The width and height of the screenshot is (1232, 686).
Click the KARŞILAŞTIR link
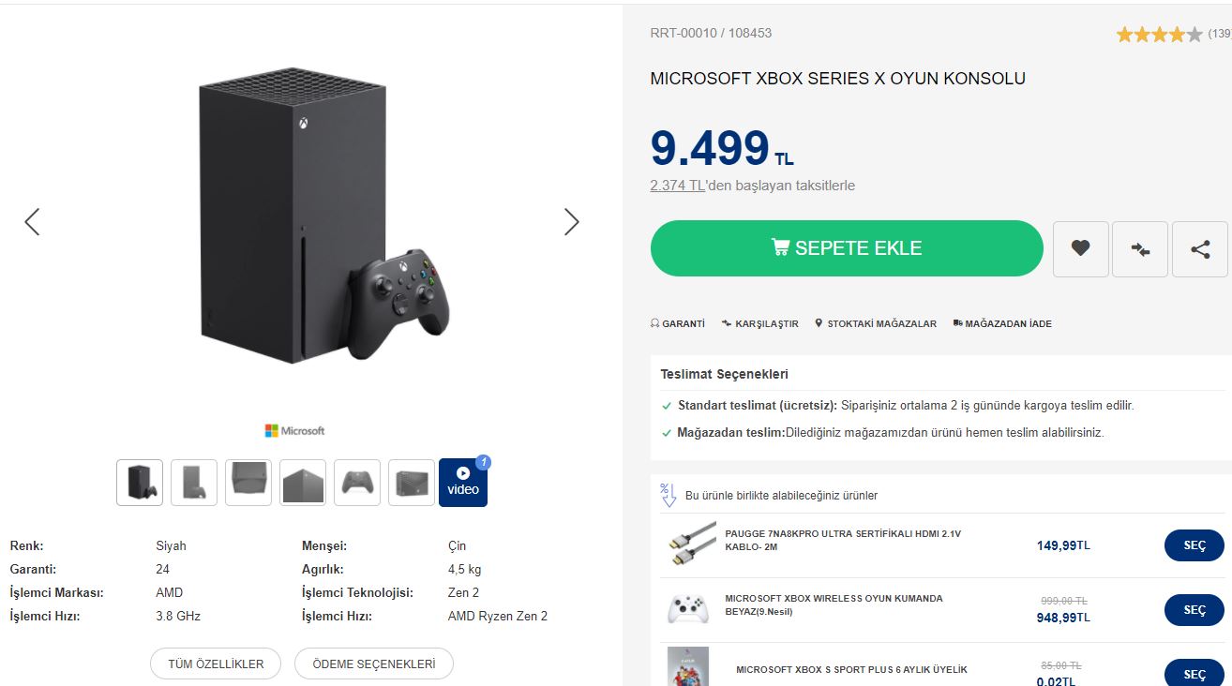(x=760, y=323)
